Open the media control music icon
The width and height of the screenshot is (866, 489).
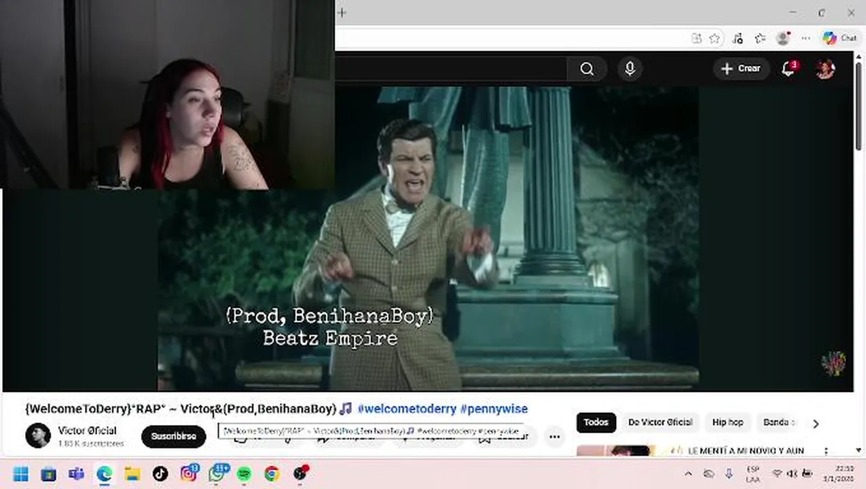click(x=738, y=39)
